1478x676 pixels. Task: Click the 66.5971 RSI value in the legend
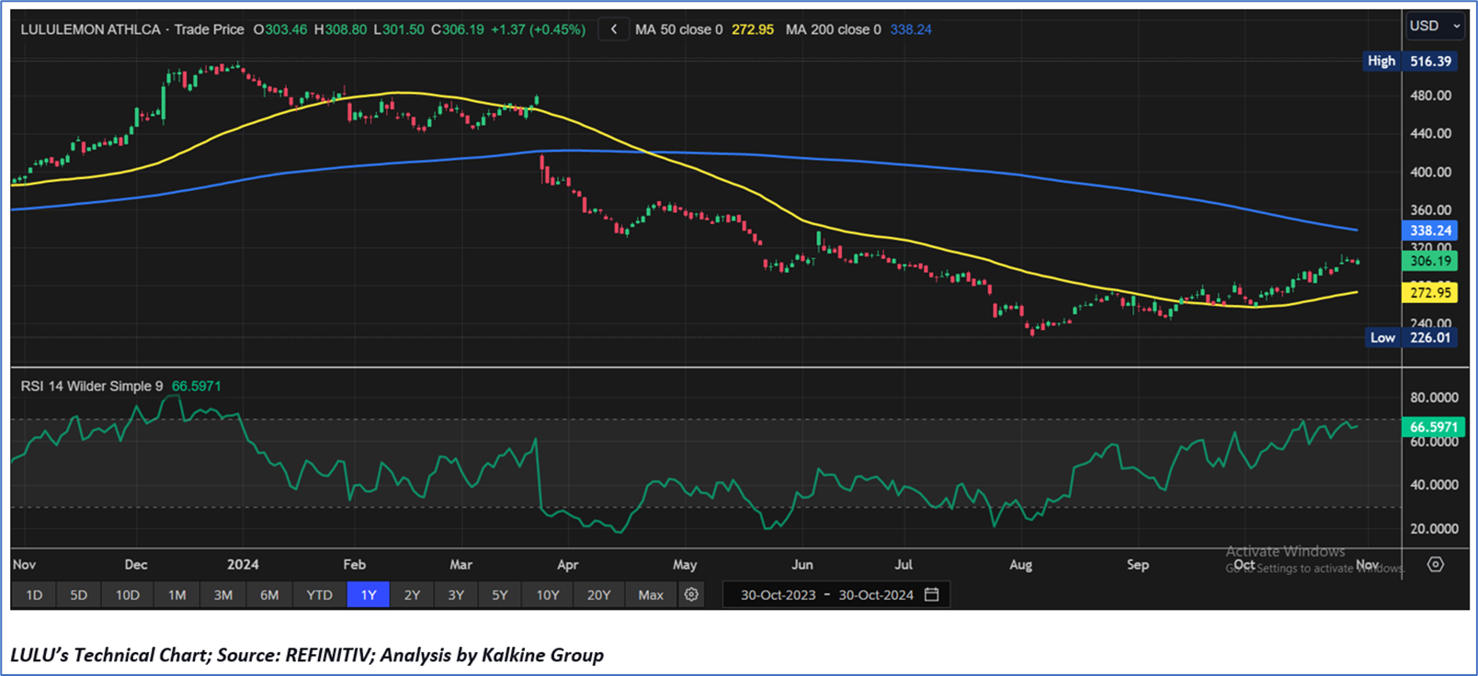pyautogui.click(x=197, y=386)
